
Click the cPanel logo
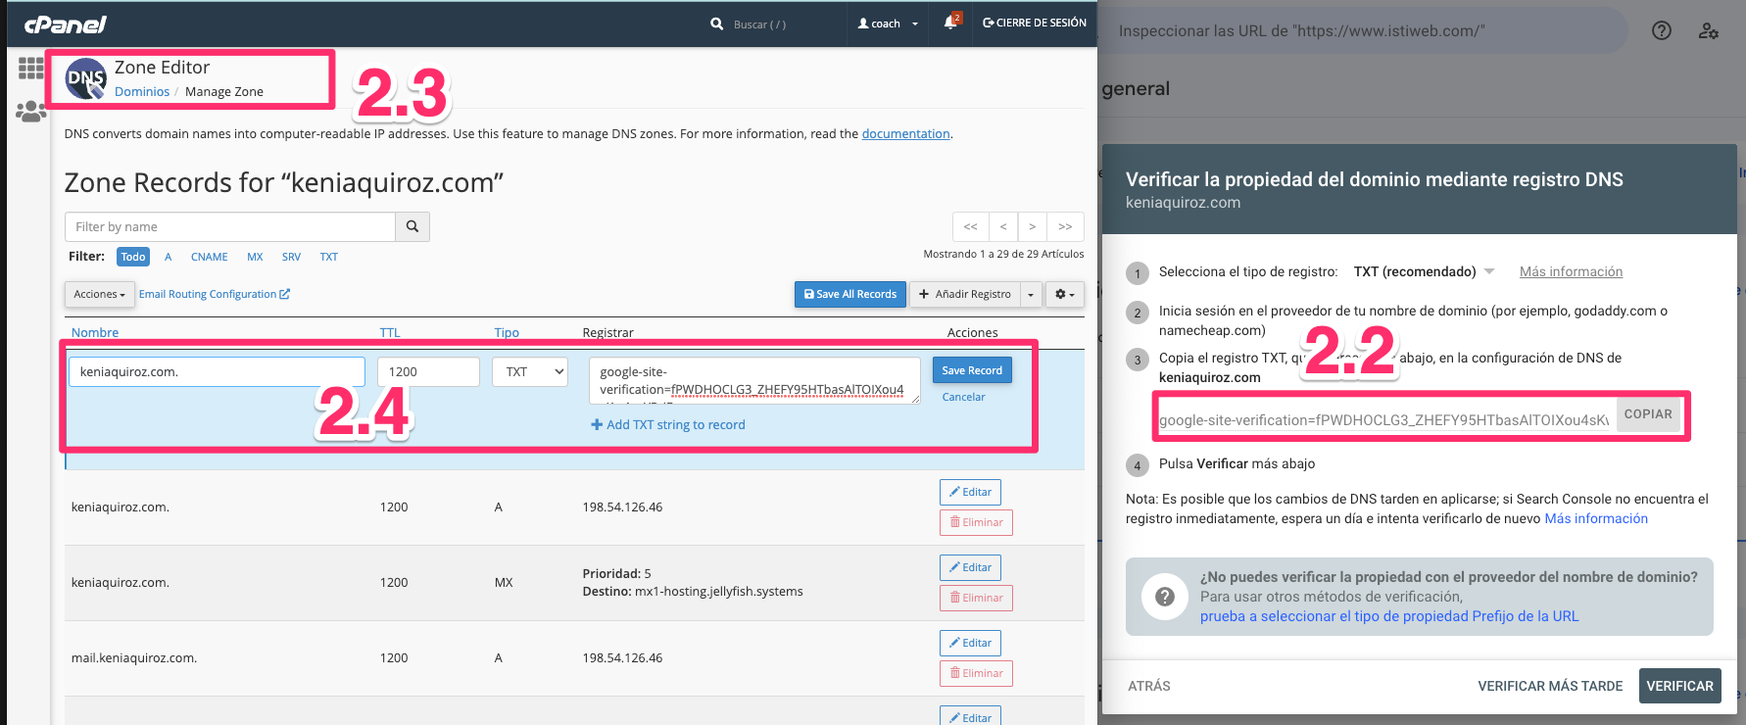(x=65, y=24)
